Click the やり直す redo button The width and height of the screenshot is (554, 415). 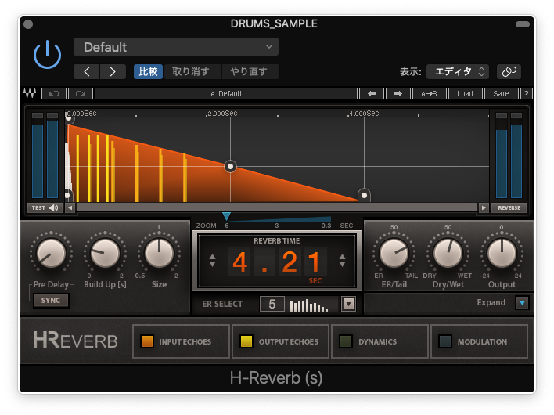click(249, 72)
